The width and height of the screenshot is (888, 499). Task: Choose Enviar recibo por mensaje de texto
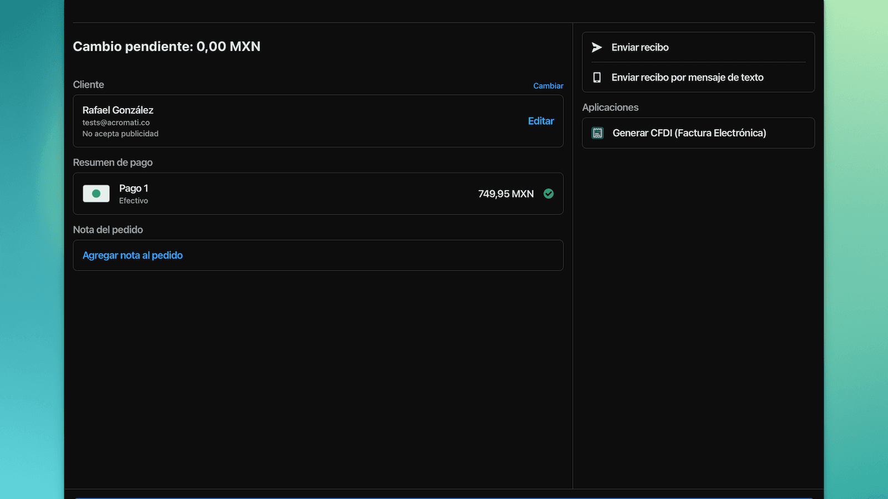point(687,78)
